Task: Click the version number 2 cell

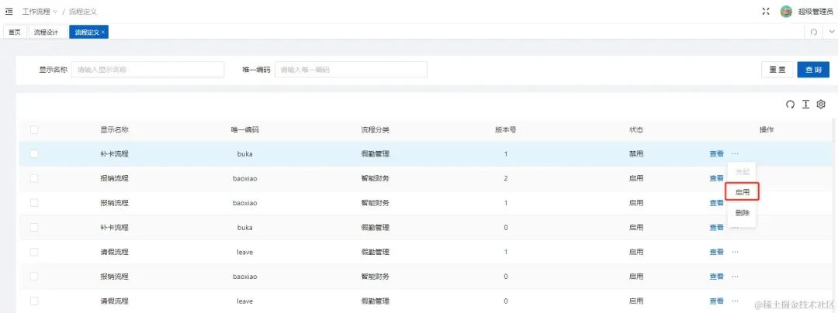Action: click(506, 178)
